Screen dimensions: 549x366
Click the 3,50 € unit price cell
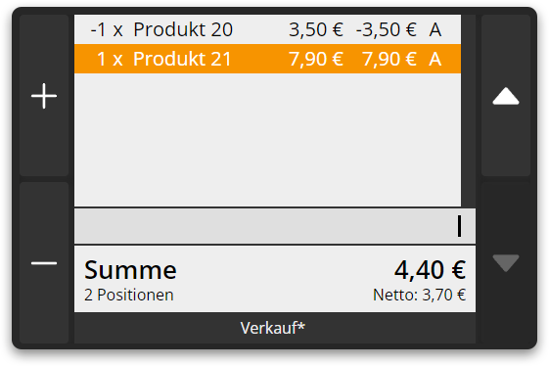(x=316, y=29)
